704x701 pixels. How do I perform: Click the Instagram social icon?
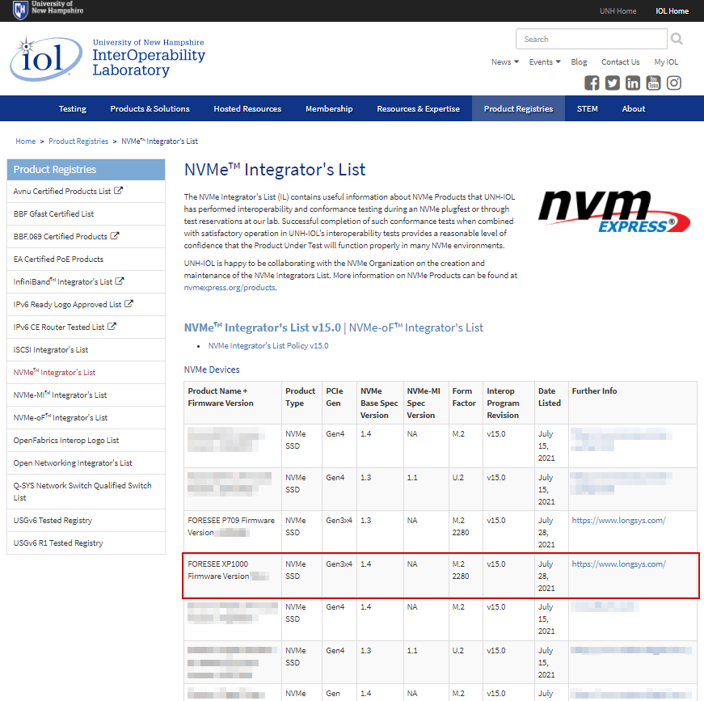point(674,82)
